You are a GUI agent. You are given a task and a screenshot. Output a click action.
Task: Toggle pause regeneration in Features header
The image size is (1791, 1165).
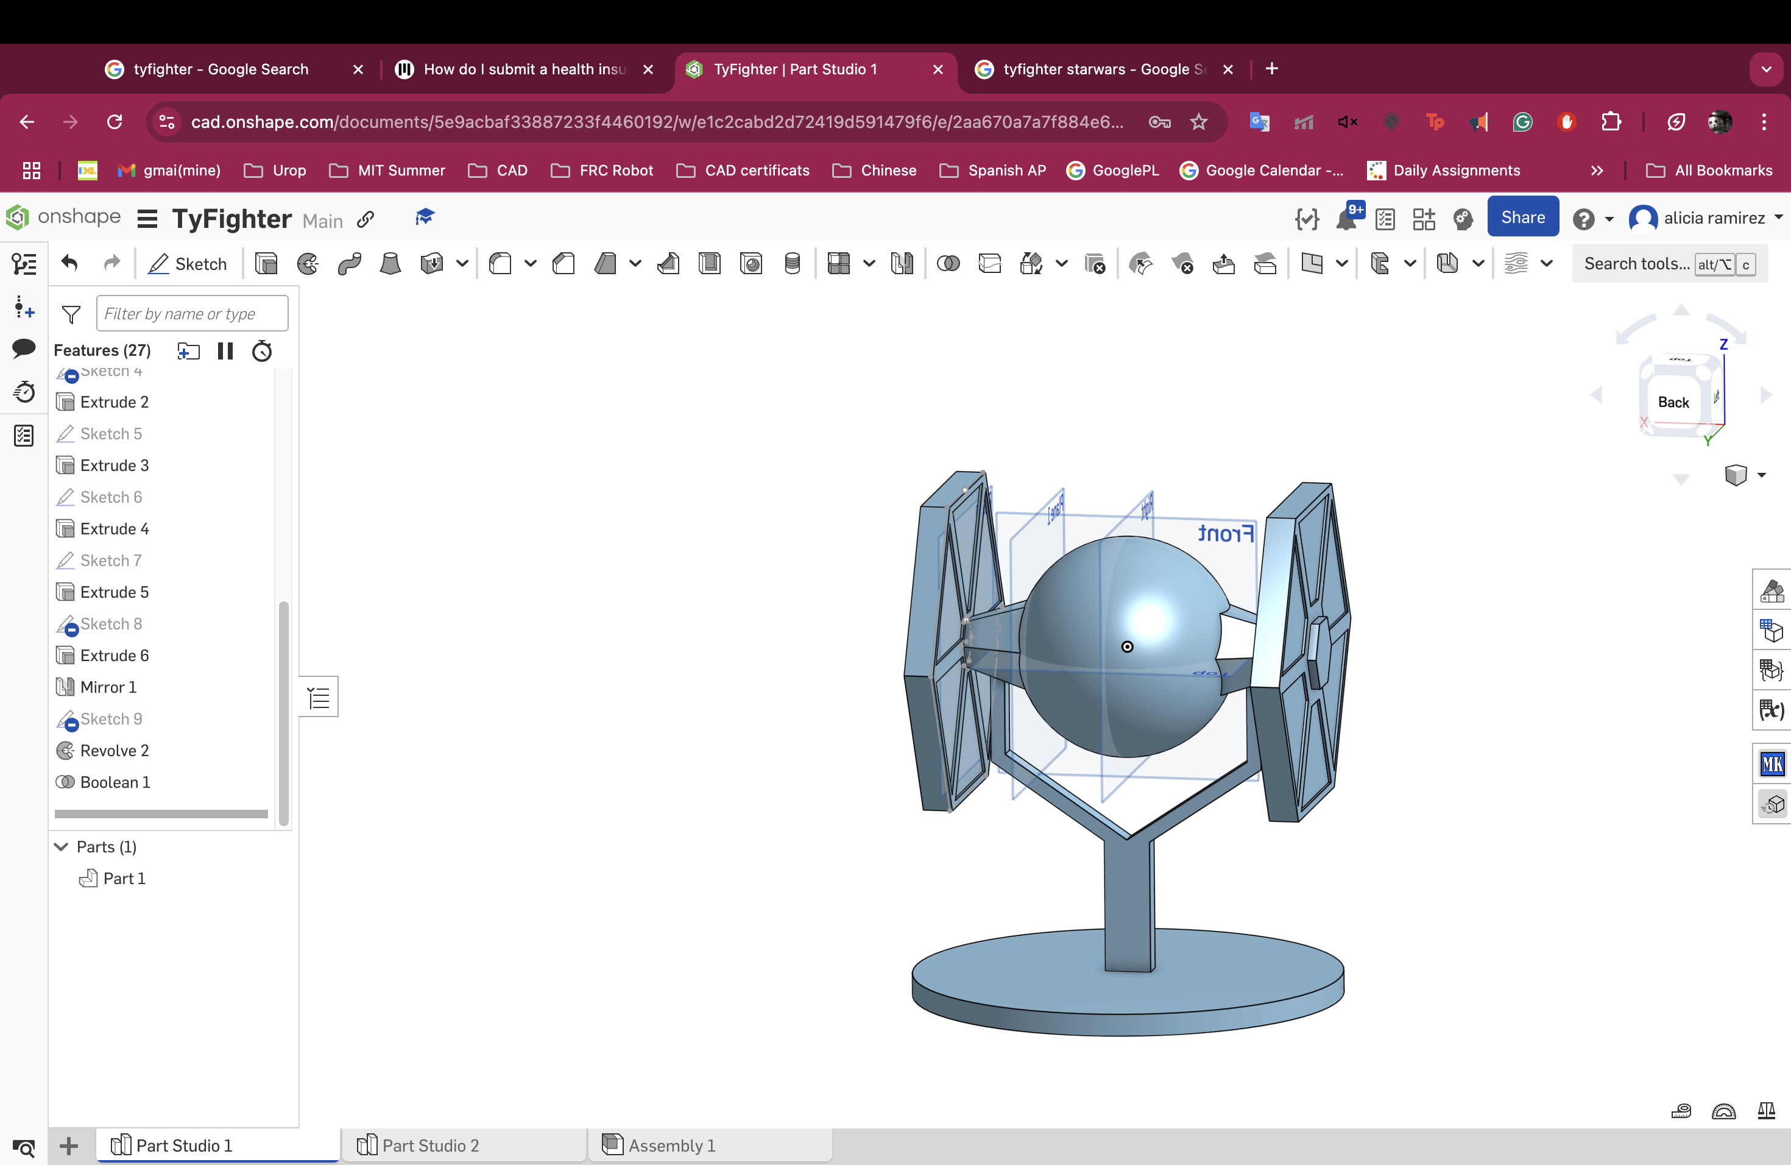pyautogui.click(x=225, y=351)
